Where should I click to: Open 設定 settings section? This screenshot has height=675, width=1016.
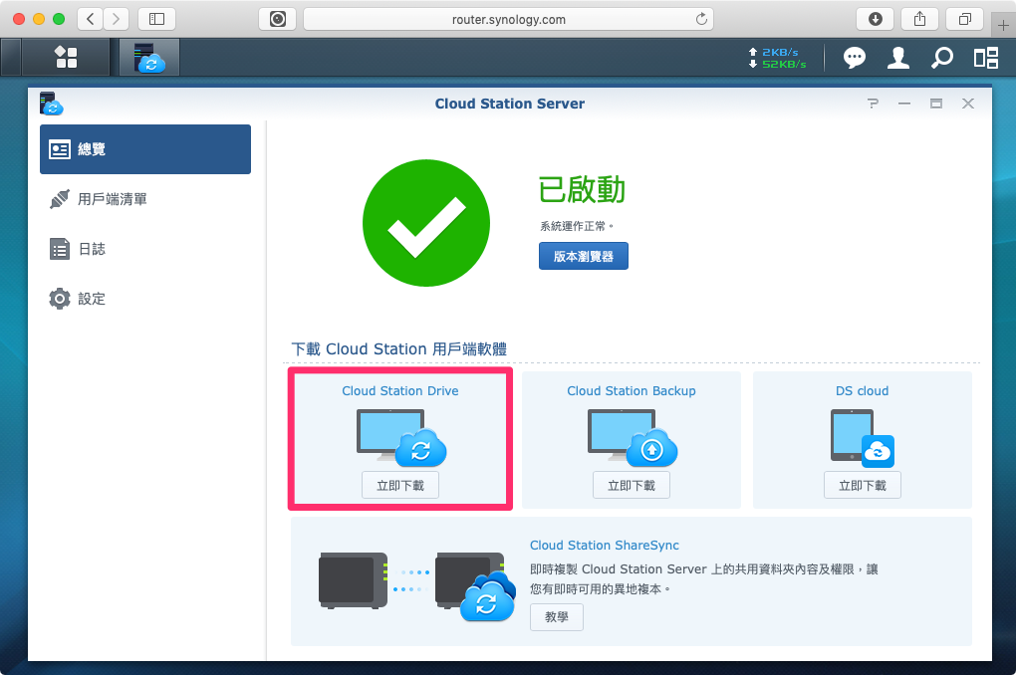(145, 299)
